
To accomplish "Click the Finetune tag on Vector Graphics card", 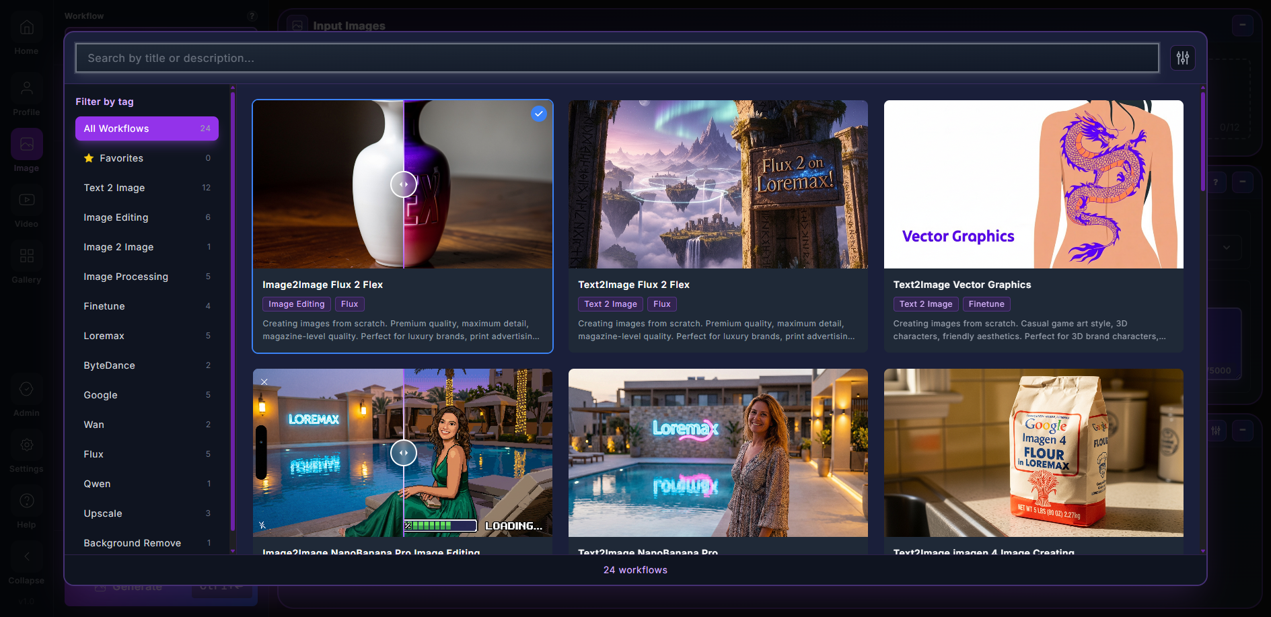I will click(x=986, y=304).
